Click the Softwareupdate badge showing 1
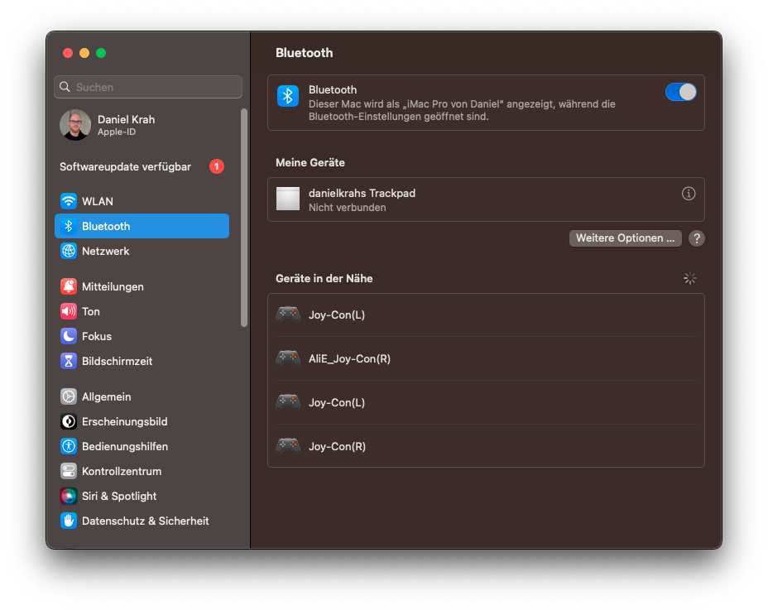The image size is (768, 610). pyautogui.click(x=217, y=166)
